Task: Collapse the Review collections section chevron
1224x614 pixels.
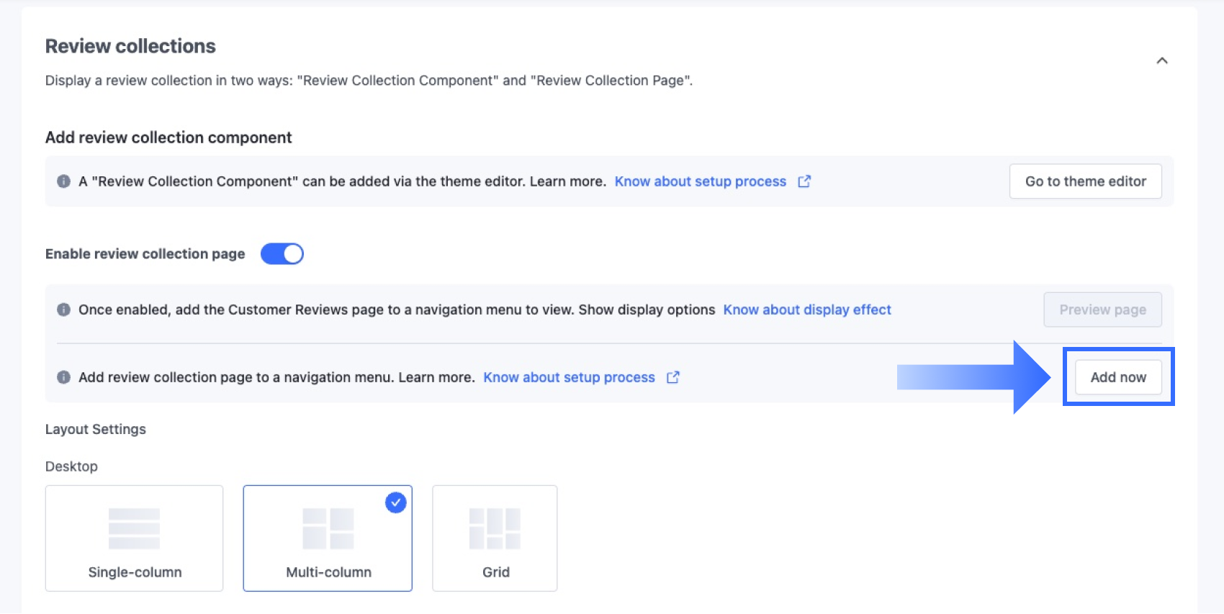Action: [x=1161, y=60]
